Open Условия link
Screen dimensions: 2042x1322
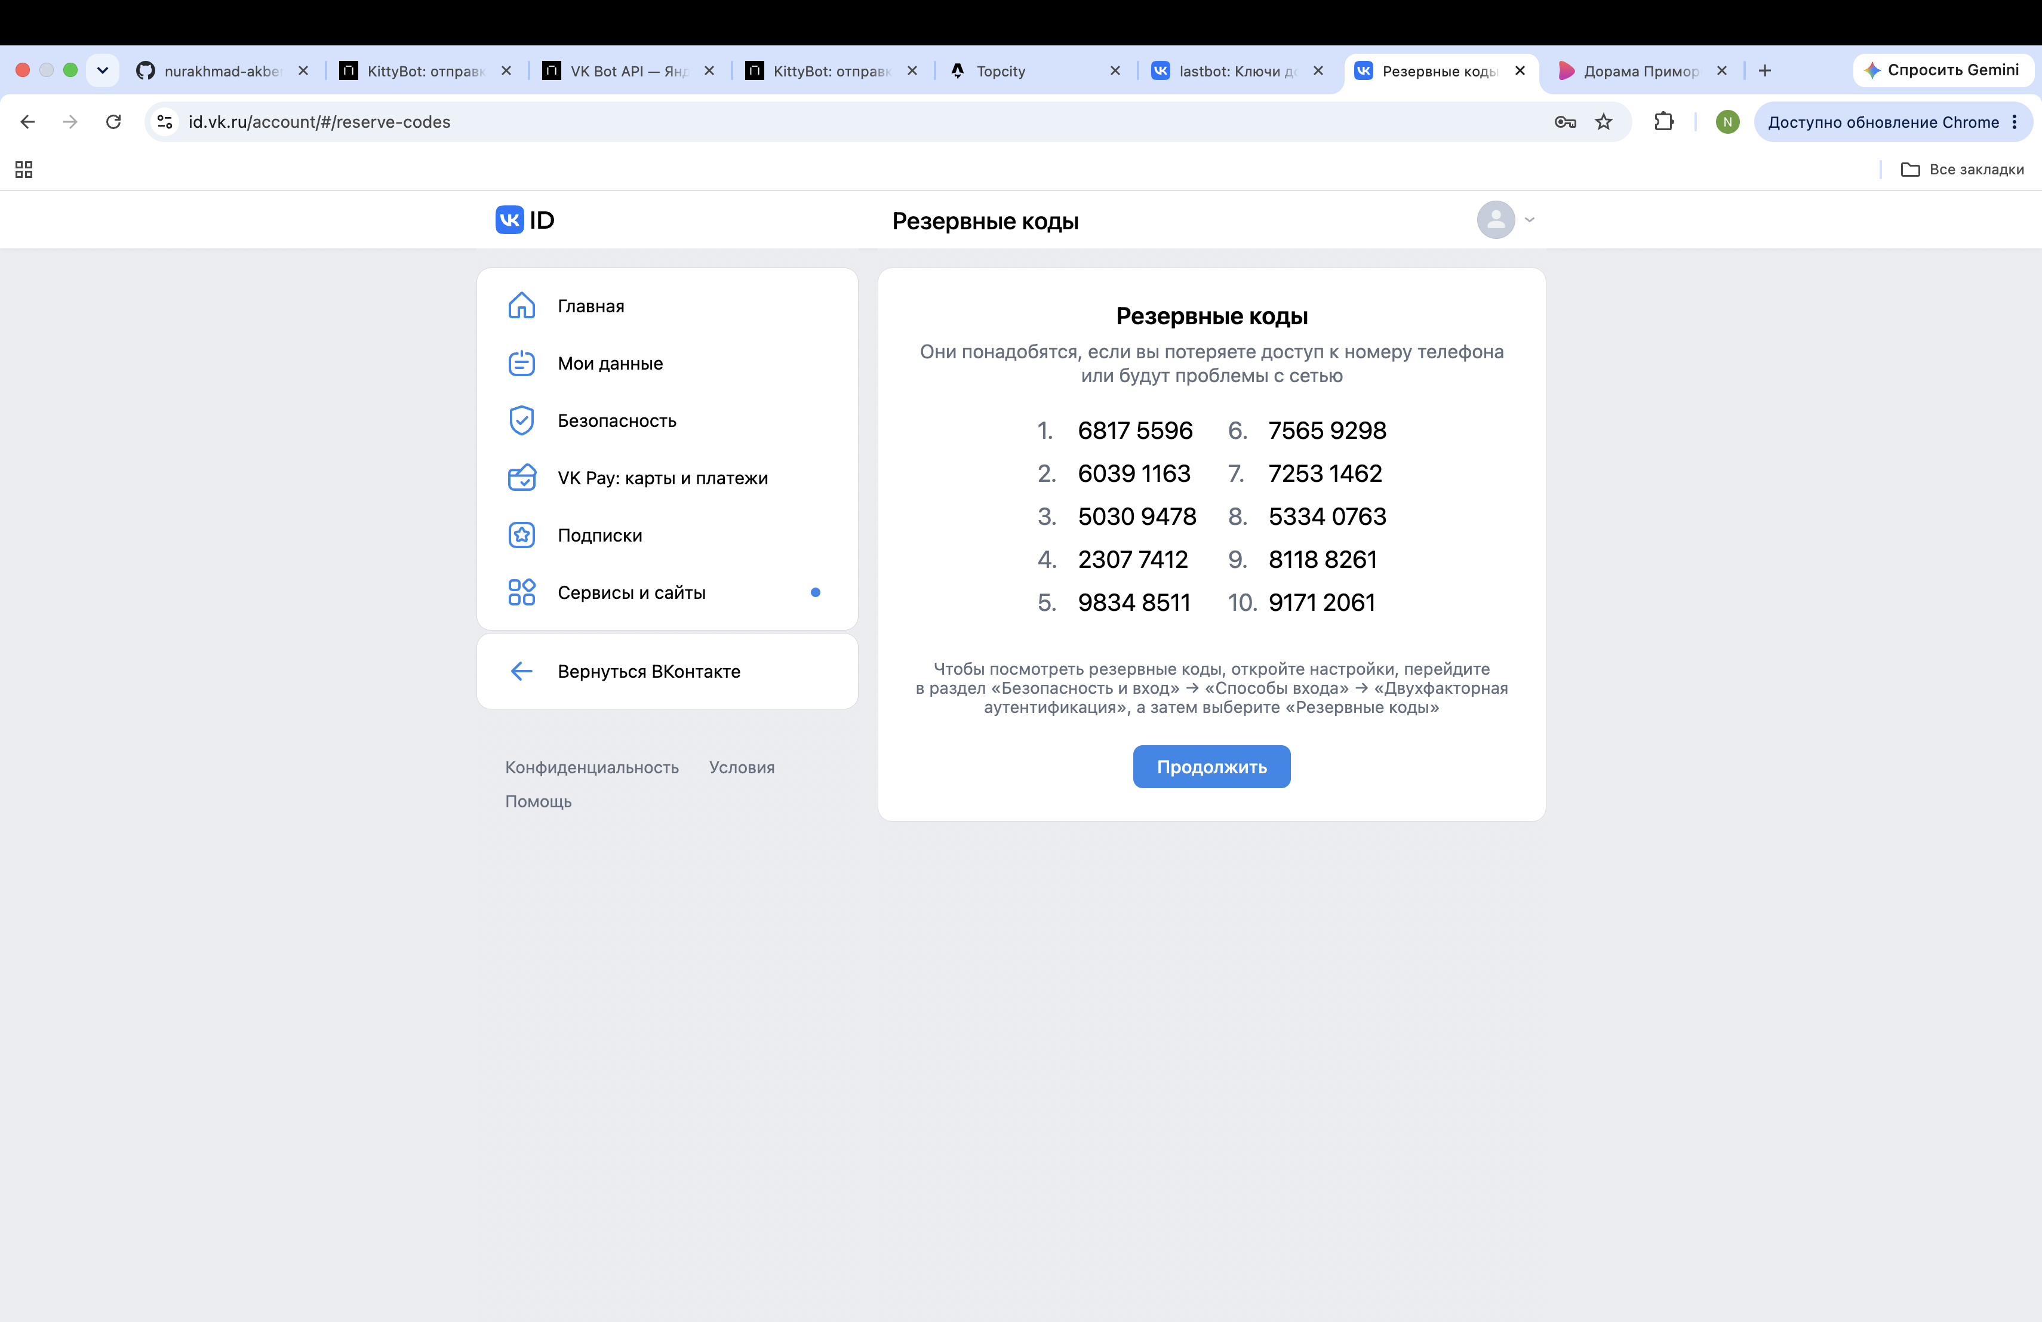[742, 767]
